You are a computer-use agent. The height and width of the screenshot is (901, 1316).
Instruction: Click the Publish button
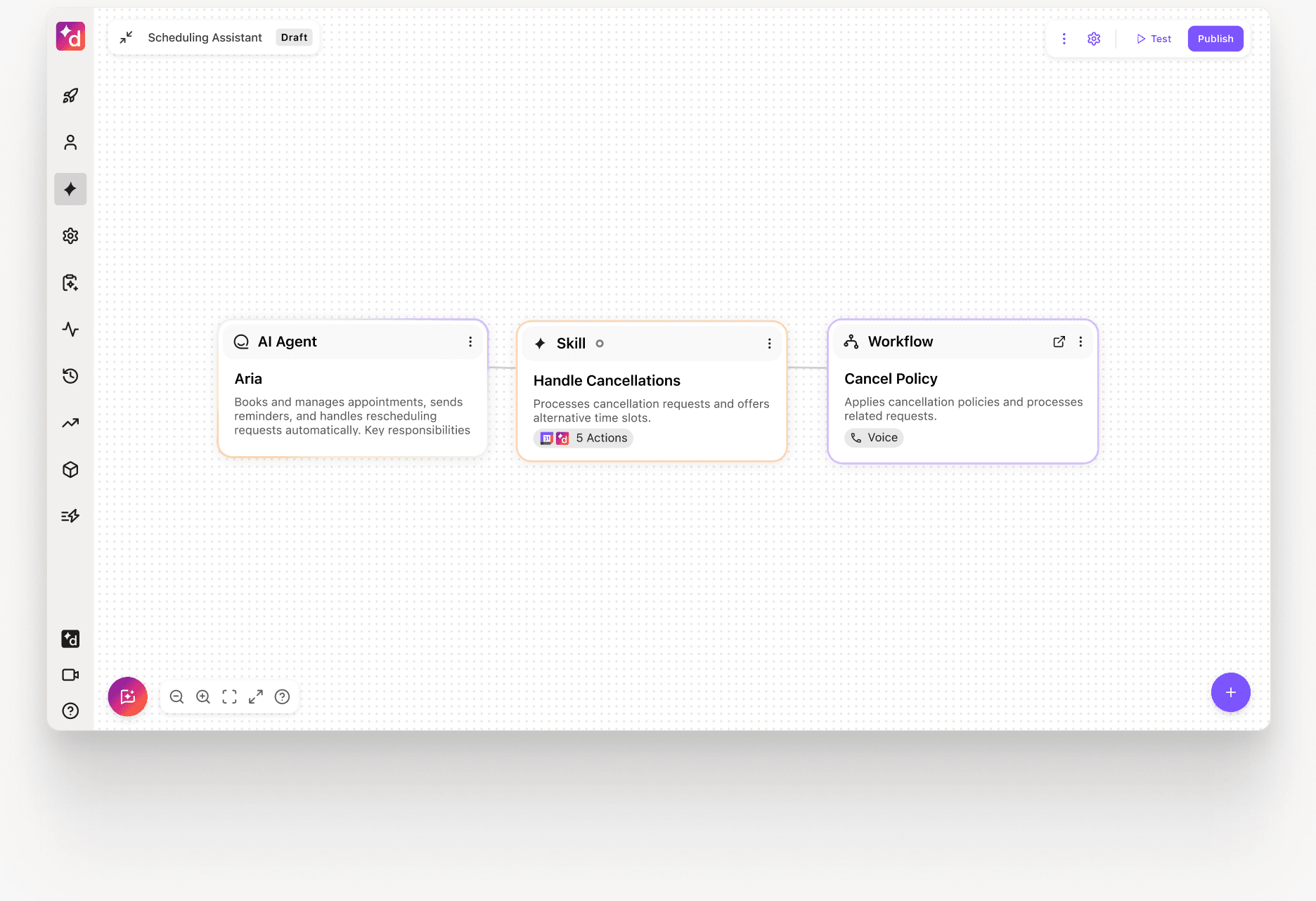1215,39
